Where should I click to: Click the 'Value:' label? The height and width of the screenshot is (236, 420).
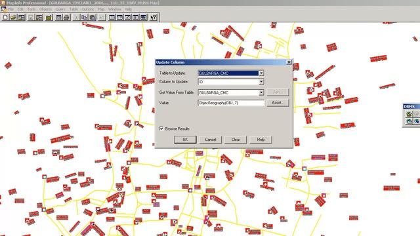pos(164,103)
